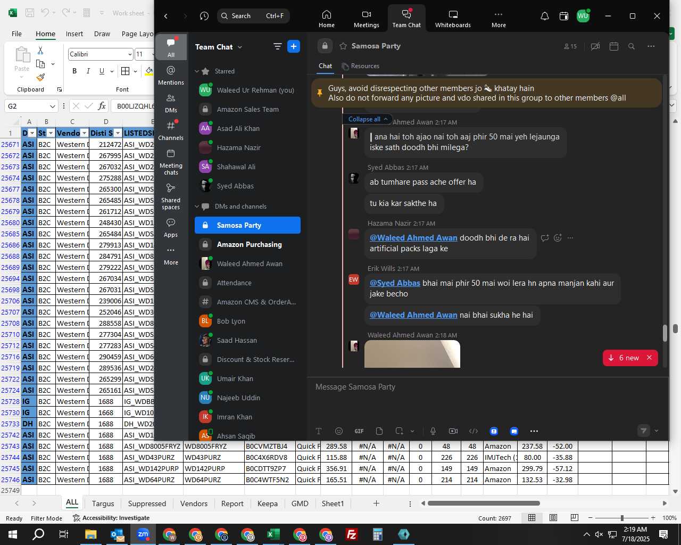Click the Zoom Search box
This screenshot has width=681, height=545.
tap(253, 16)
